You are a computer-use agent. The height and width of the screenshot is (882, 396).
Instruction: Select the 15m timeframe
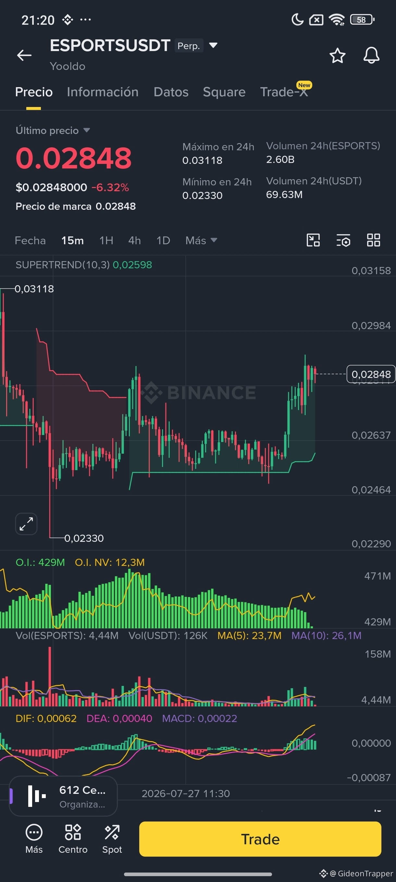point(72,240)
